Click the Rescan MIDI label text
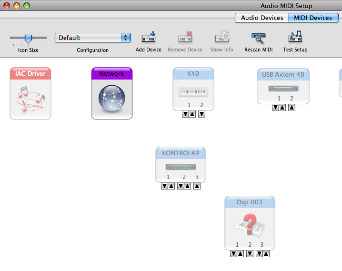This screenshot has height=271, width=342. coord(259,50)
